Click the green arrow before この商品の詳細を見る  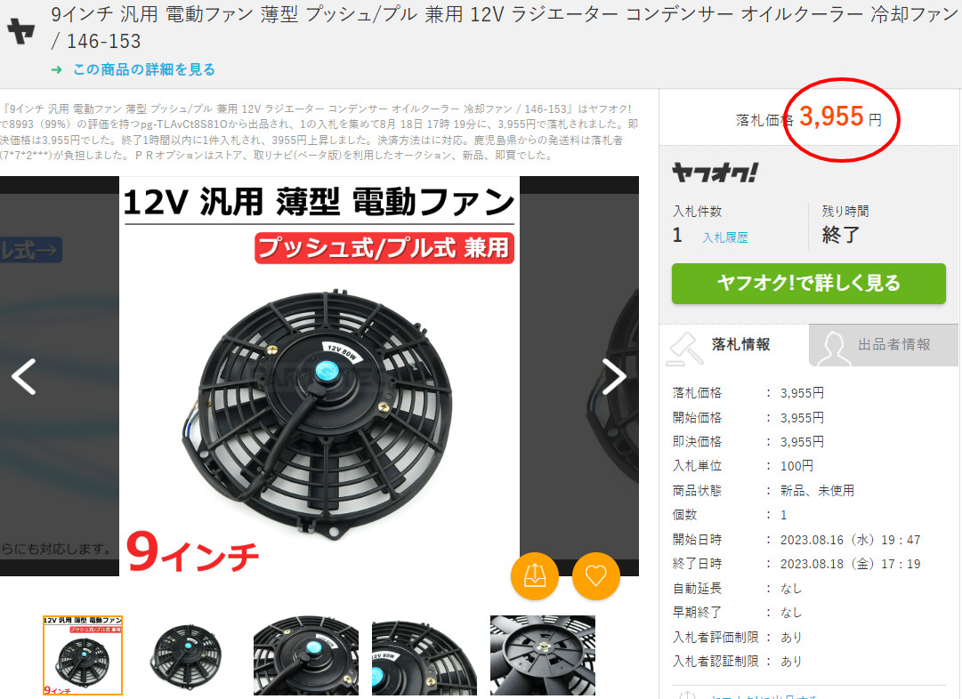[x=56, y=70]
